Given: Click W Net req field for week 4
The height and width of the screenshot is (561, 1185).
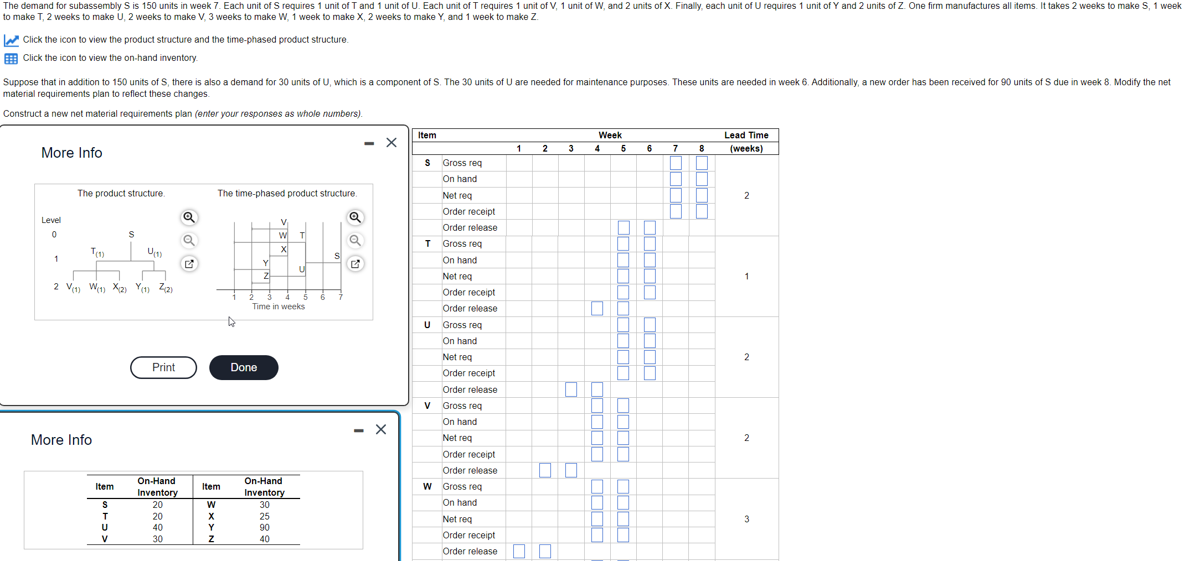Looking at the screenshot, I should coord(597,519).
